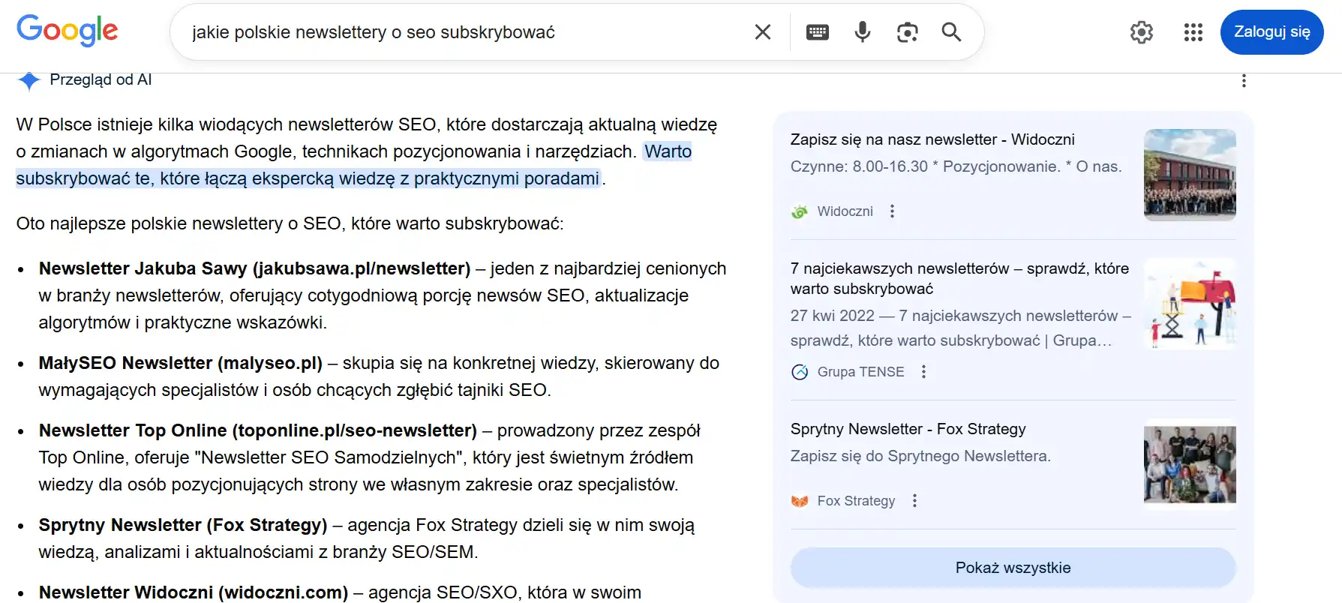Click the Grupa TENSE favicon
The image size is (1342, 603).
point(799,371)
